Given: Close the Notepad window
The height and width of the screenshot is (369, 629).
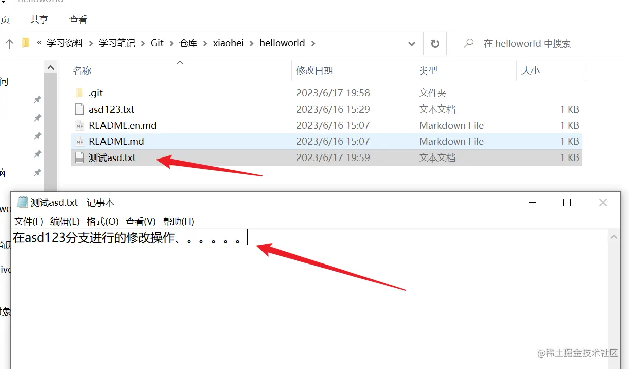Looking at the screenshot, I should 603,202.
